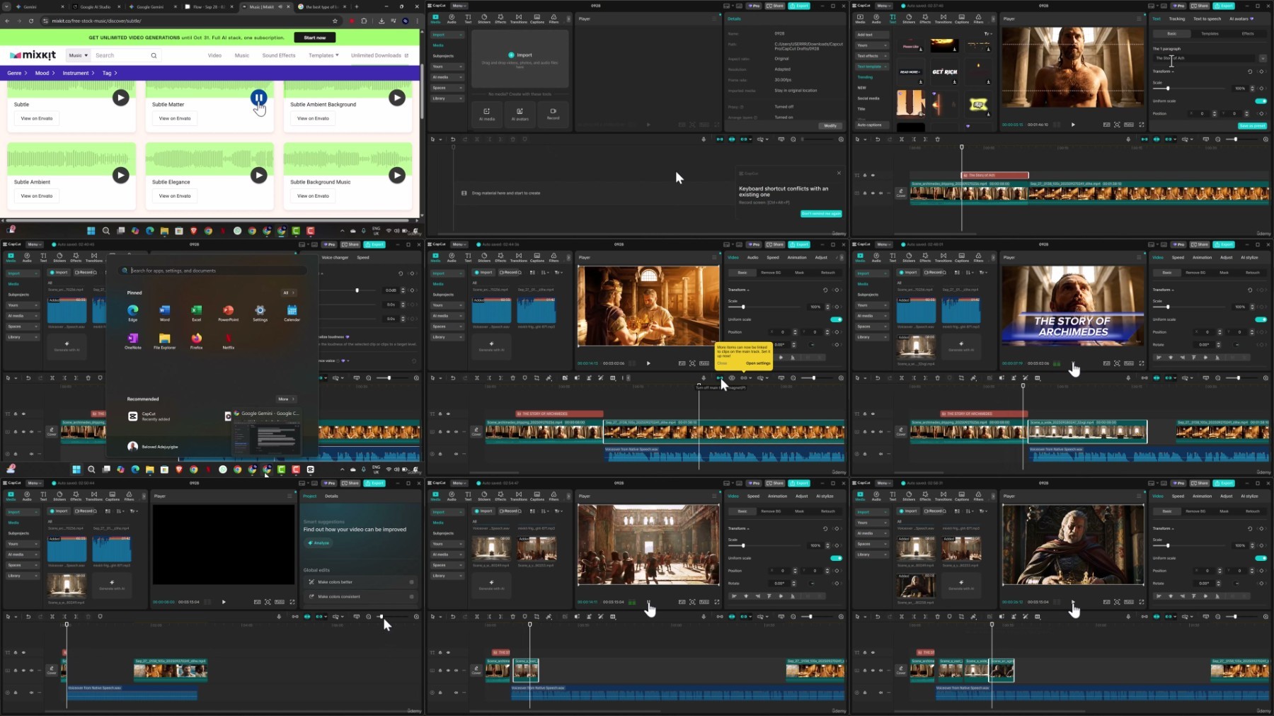Screen dimensions: 1274x716
Task: Open the Music dropdown beside Mixkit search
Action: 78,55
